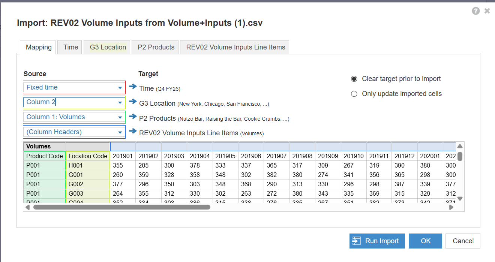Select the 202001 column header
The width and height of the screenshot is (495, 262).
tap(430, 156)
